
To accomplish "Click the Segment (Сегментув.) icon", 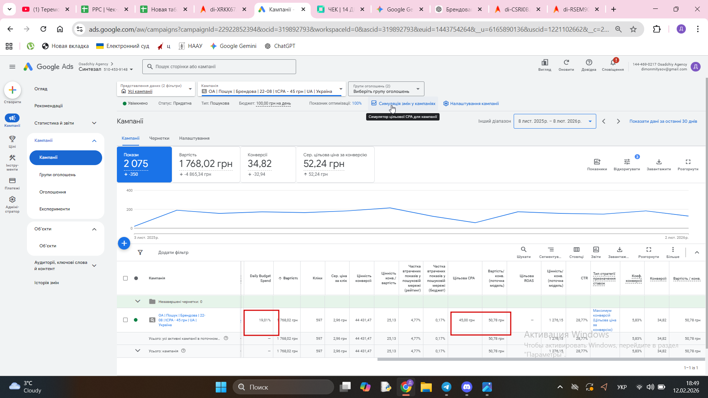I will (x=550, y=250).
